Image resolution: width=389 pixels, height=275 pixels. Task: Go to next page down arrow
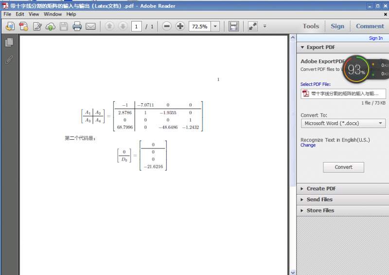point(123,26)
